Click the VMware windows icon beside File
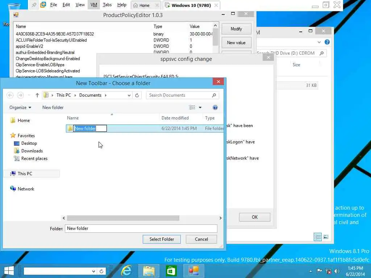The height and width of the screenshot is (278, 371). click(43, 5)
